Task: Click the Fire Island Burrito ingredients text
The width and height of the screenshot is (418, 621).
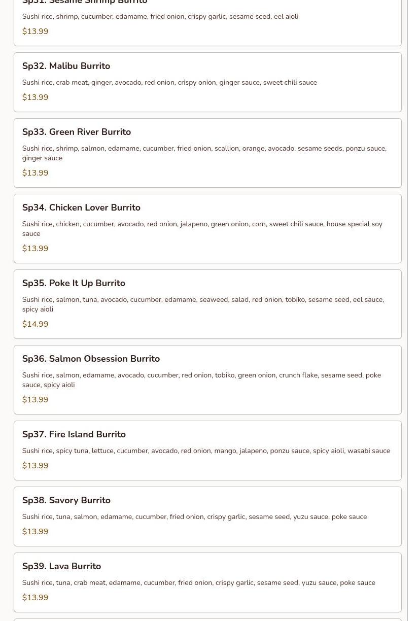Action: 206,451
